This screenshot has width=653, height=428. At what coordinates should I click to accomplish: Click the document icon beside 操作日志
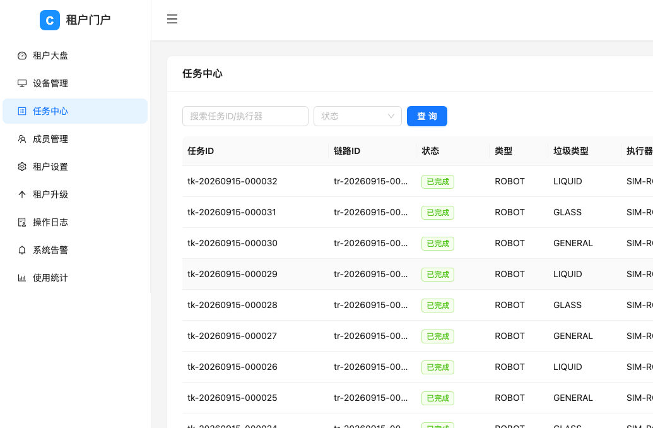click(x=22, y=222)
